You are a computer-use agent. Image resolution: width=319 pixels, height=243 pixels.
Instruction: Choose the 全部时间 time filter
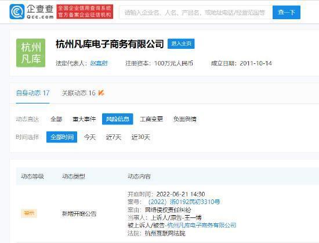pyautogui.click(x=61, y=137)
